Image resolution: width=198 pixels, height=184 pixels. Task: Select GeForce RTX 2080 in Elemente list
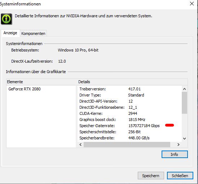(25, 89)
